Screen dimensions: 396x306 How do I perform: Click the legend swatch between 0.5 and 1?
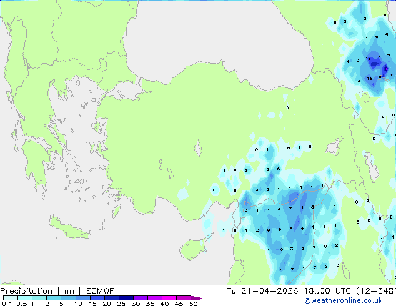(25, 298)
